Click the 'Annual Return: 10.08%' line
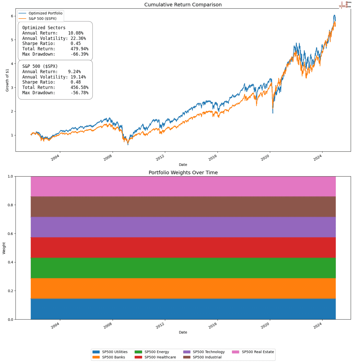The width and height of the screenshot is (353, 363). pos(53,33)
